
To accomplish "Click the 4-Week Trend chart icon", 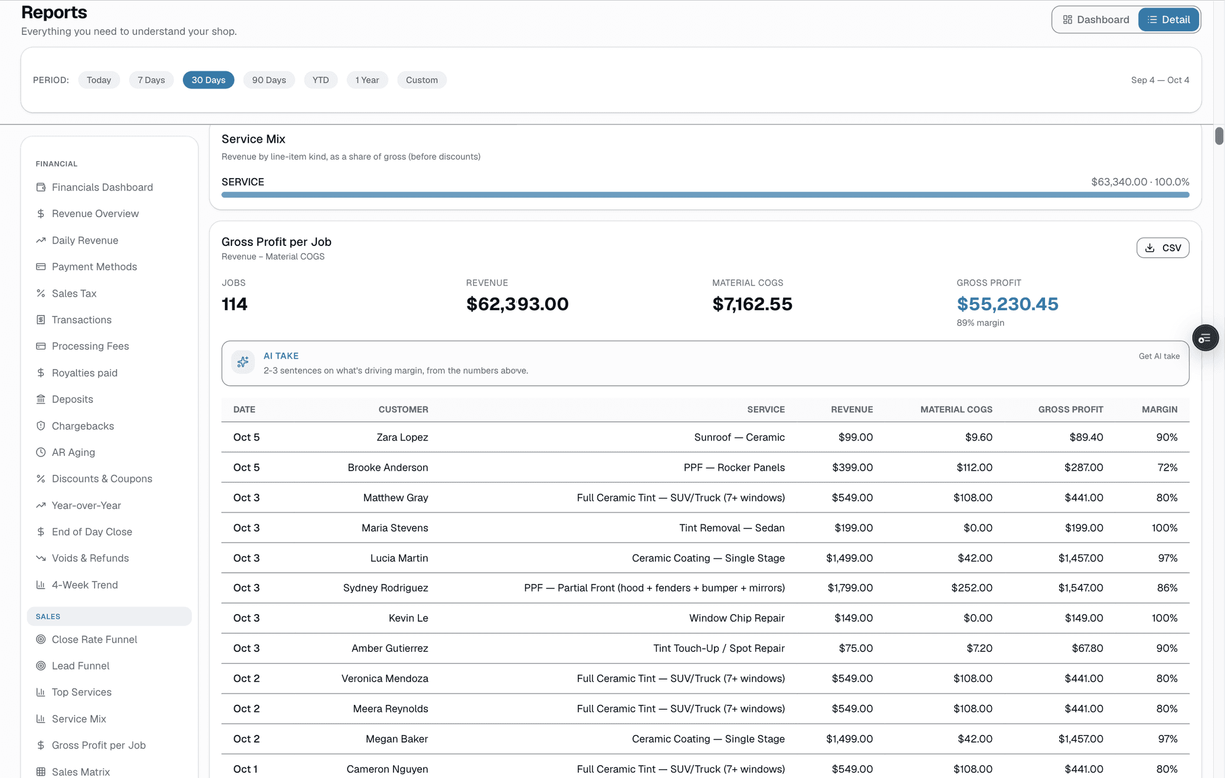I will point(41,585).
